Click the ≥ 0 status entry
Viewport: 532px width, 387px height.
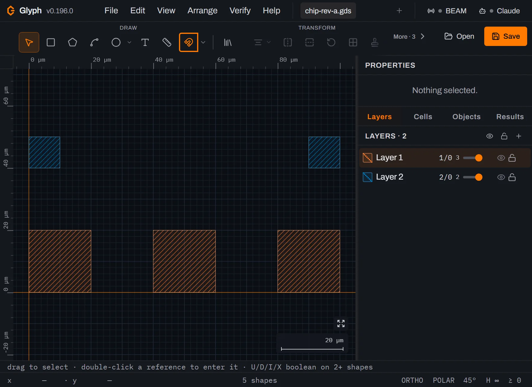coord(515,380)
